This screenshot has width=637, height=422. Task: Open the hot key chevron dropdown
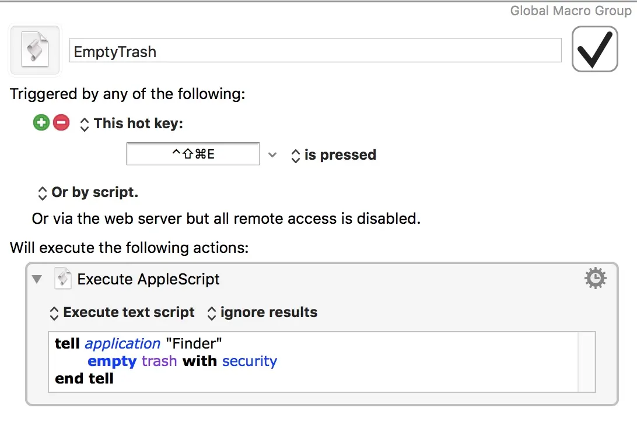[272, 155]
